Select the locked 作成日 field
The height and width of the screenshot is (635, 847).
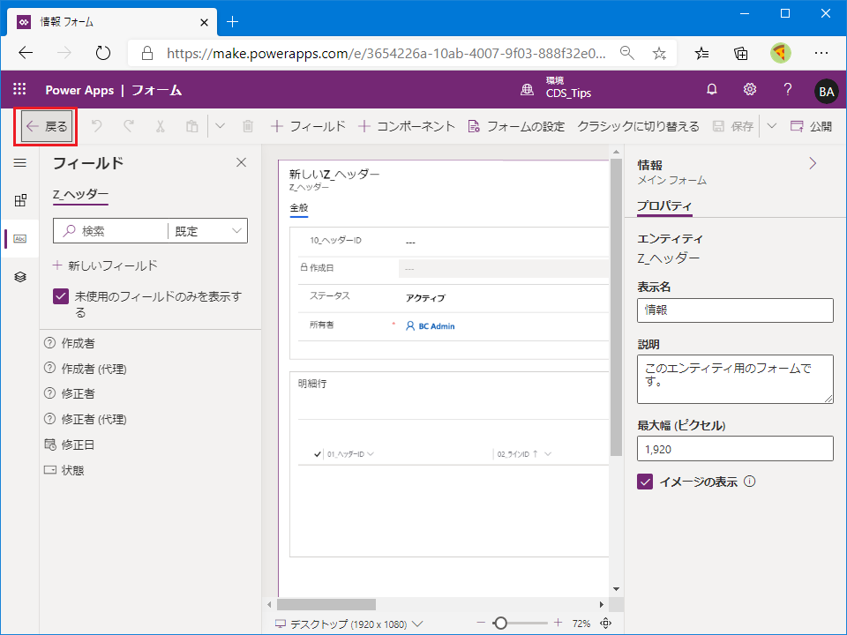[453, 268]
